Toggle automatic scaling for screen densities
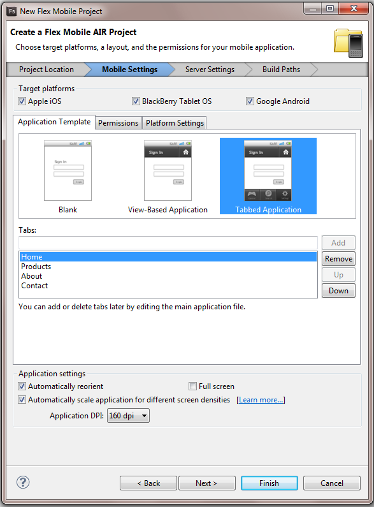This screenshot has height=507, width=374. pos(22,400)
